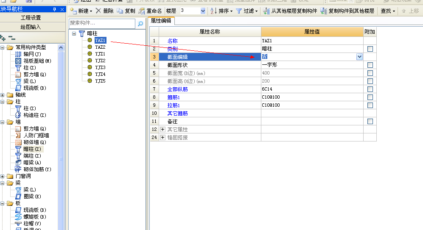The height and width of the screenshot is (230, 423).
Task: Open 截面编辑 value dropdown arrow
Action: coord(359,57)
